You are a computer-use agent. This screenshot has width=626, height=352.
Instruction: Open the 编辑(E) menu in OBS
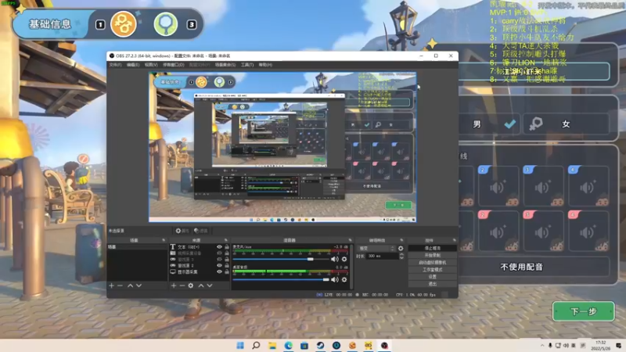(x=133, y=65)
